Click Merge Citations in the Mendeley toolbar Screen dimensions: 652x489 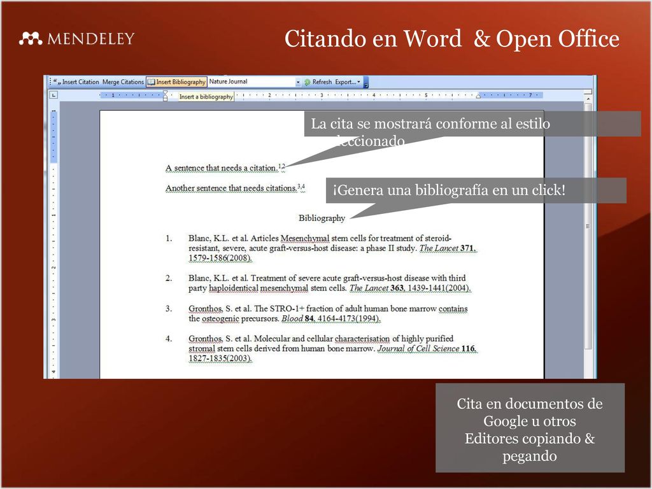123,82
